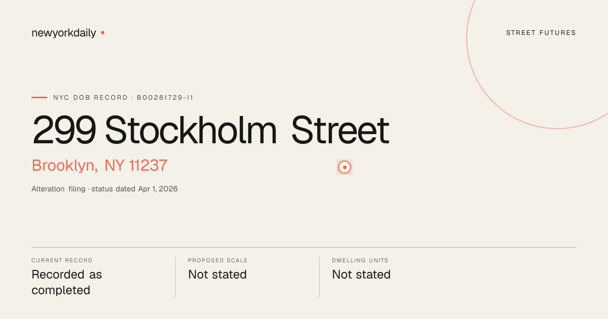Image resolution: width=608 pixels, height=319 pixels.
Task: Click the word Street in the headline
Action: (340, 131)
